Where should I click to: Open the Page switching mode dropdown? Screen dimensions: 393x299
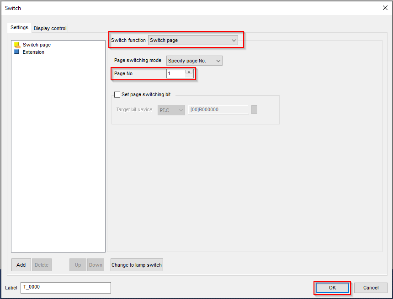[x=194, y=61]
